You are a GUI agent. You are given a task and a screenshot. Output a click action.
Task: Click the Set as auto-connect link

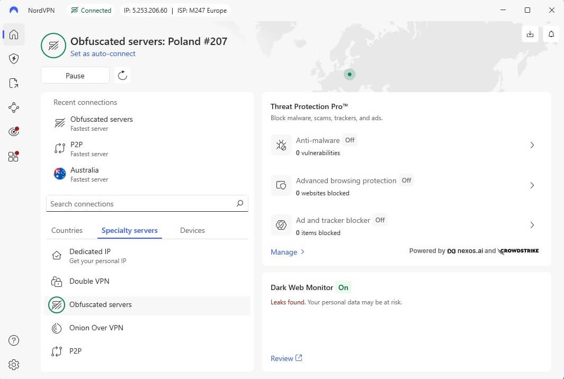103,53
